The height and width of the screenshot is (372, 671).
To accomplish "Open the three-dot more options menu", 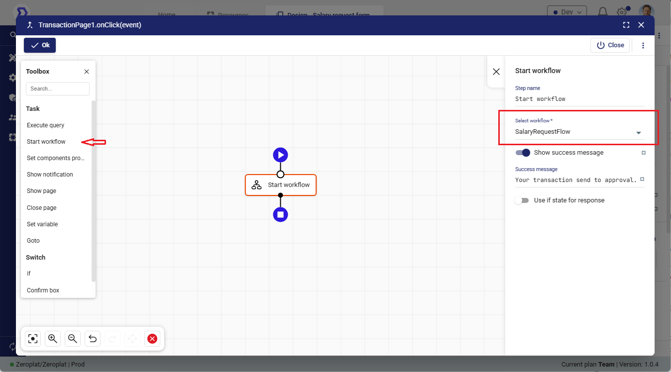I will pyautogui.click(x=643, y=45).
